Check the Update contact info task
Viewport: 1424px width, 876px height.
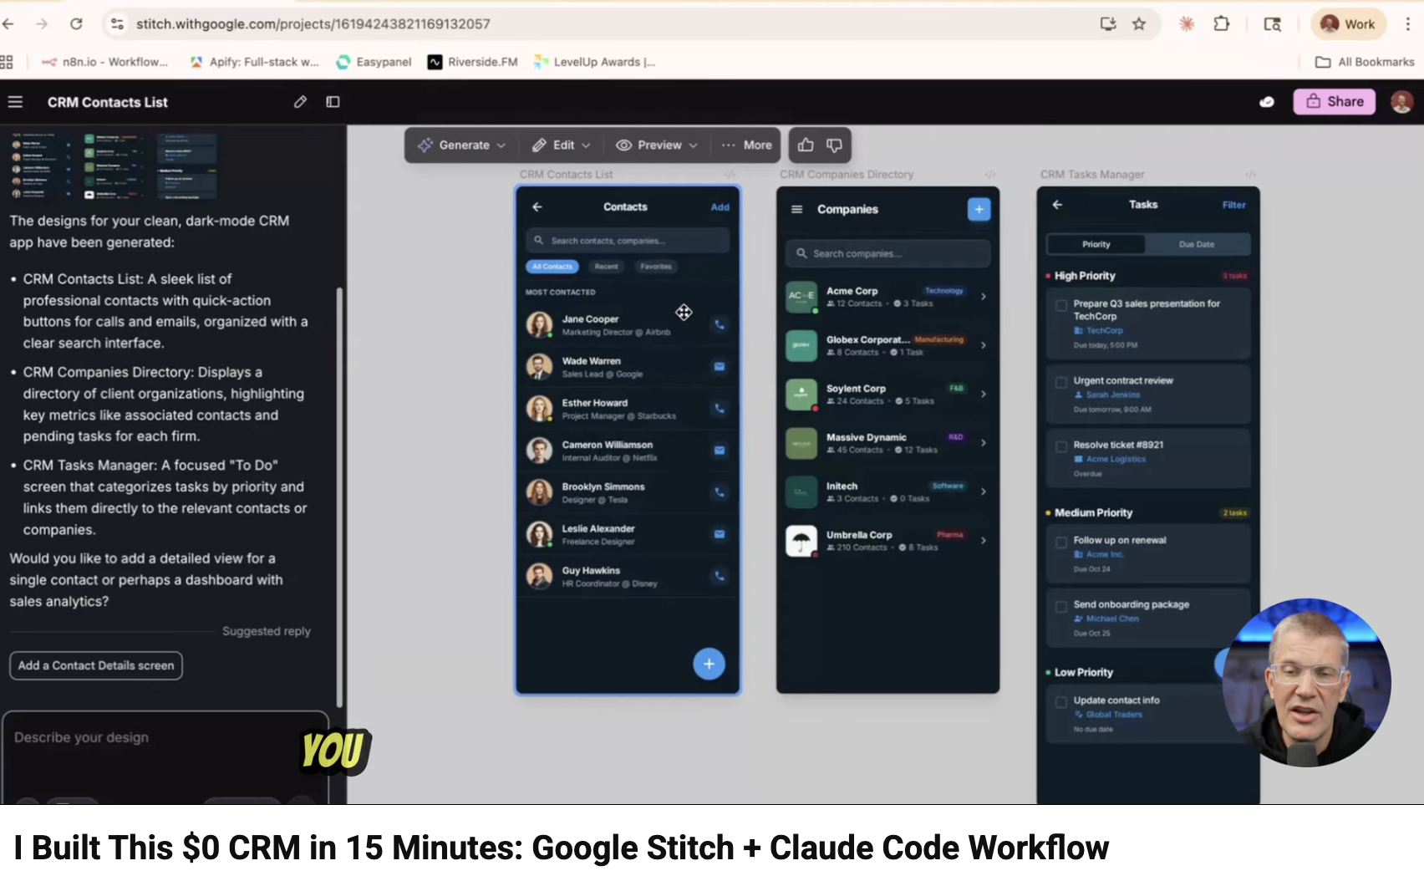click(x=1060, y=702)
